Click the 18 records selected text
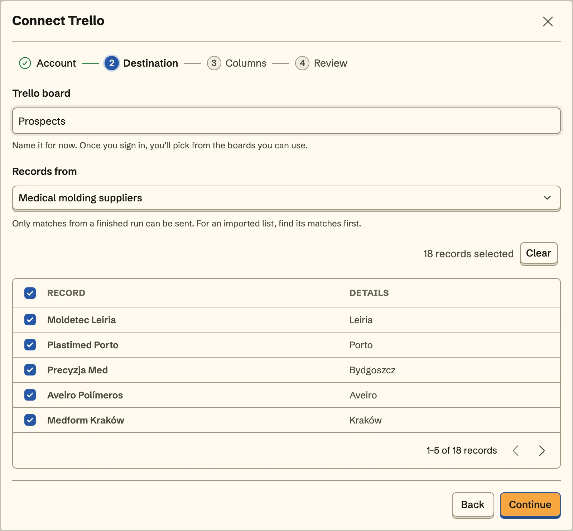Screen dimensions: 573x531 (x=468, y=254)
